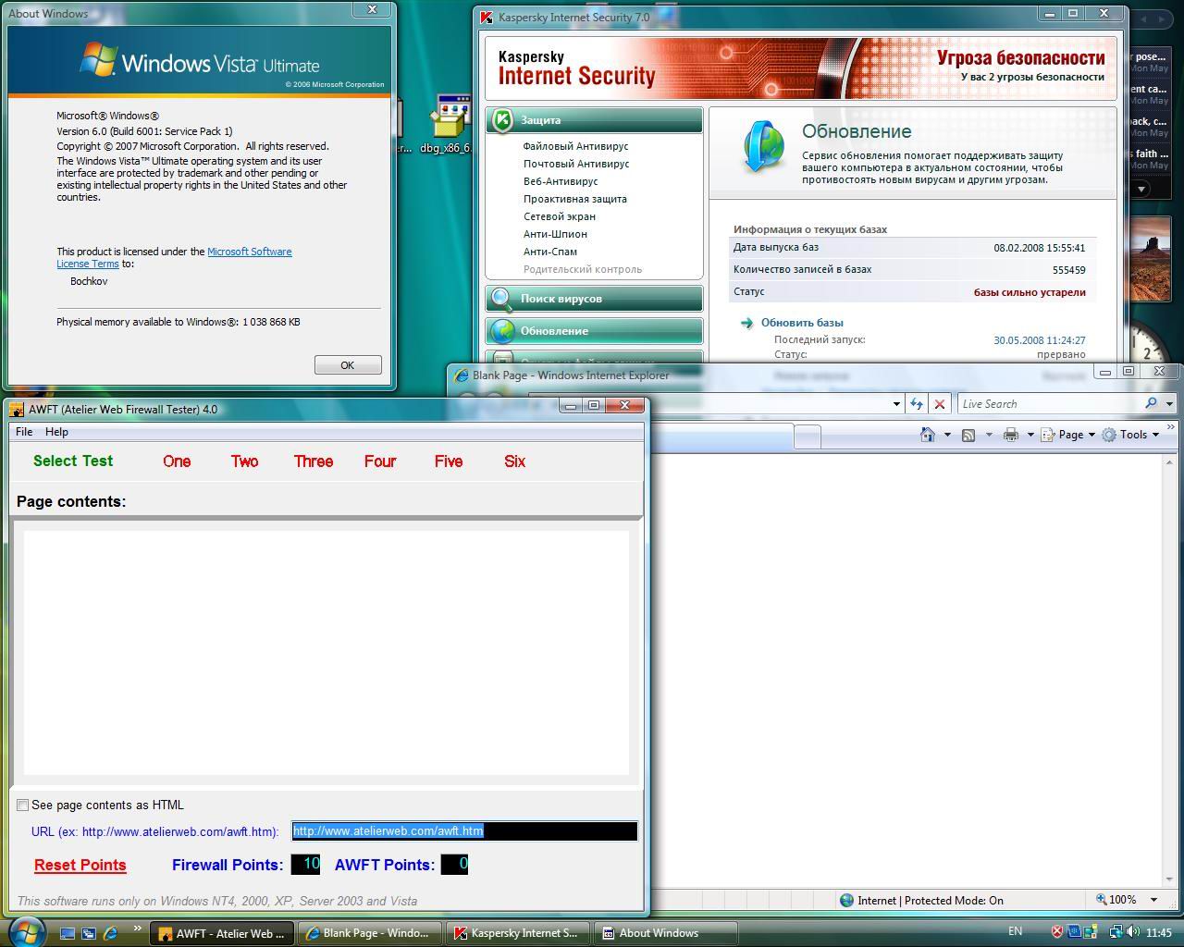
Task: Open the zoom level dropdown at 100%
Action: (x=1153, y=900)
